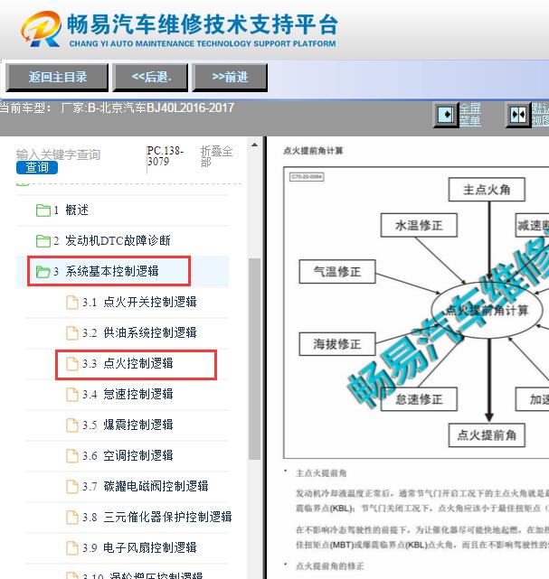
Task: Click document icon of 3.6 空调控制逻辑
Action: [72, 455]
